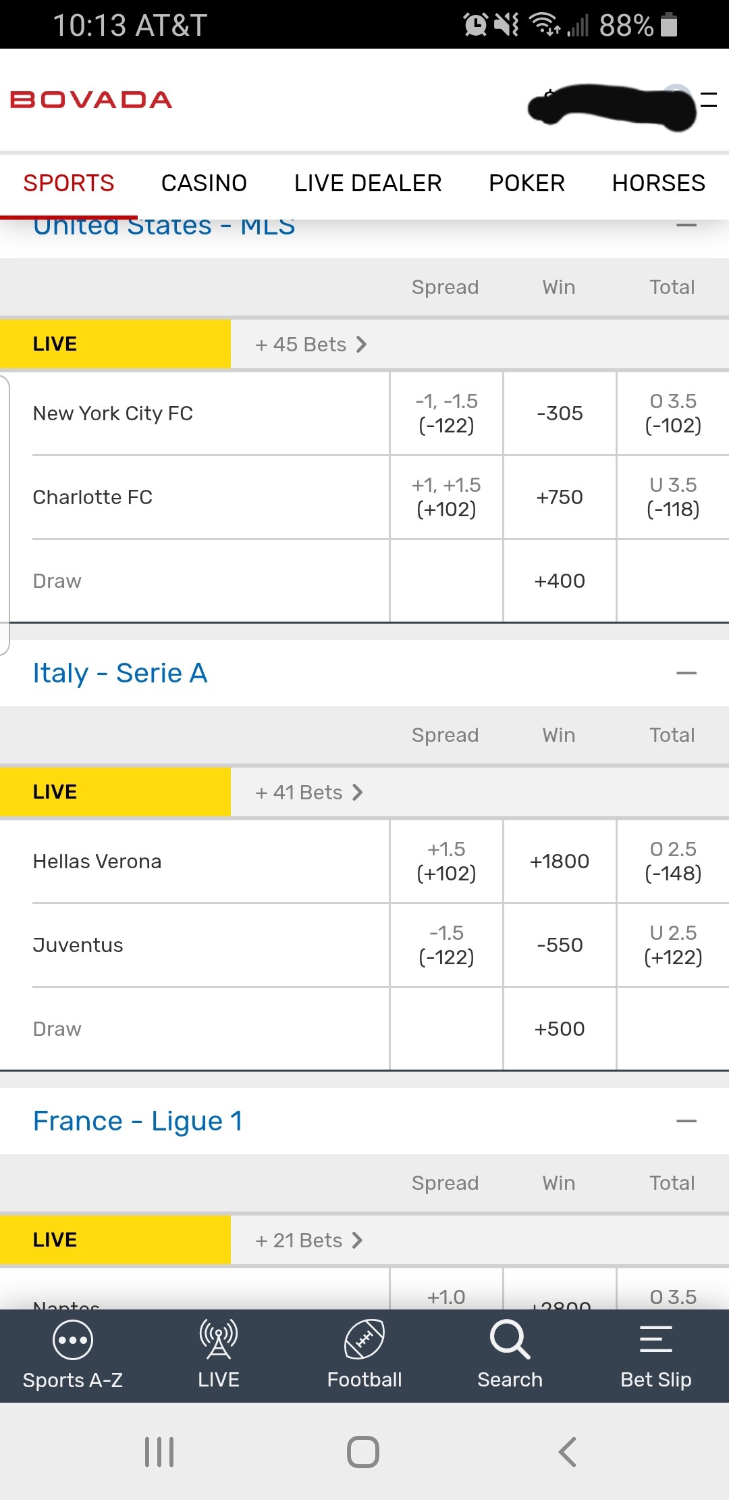729x1500 pixels.
Task: Select New York City FC win -305
Action: coord(560,414)
